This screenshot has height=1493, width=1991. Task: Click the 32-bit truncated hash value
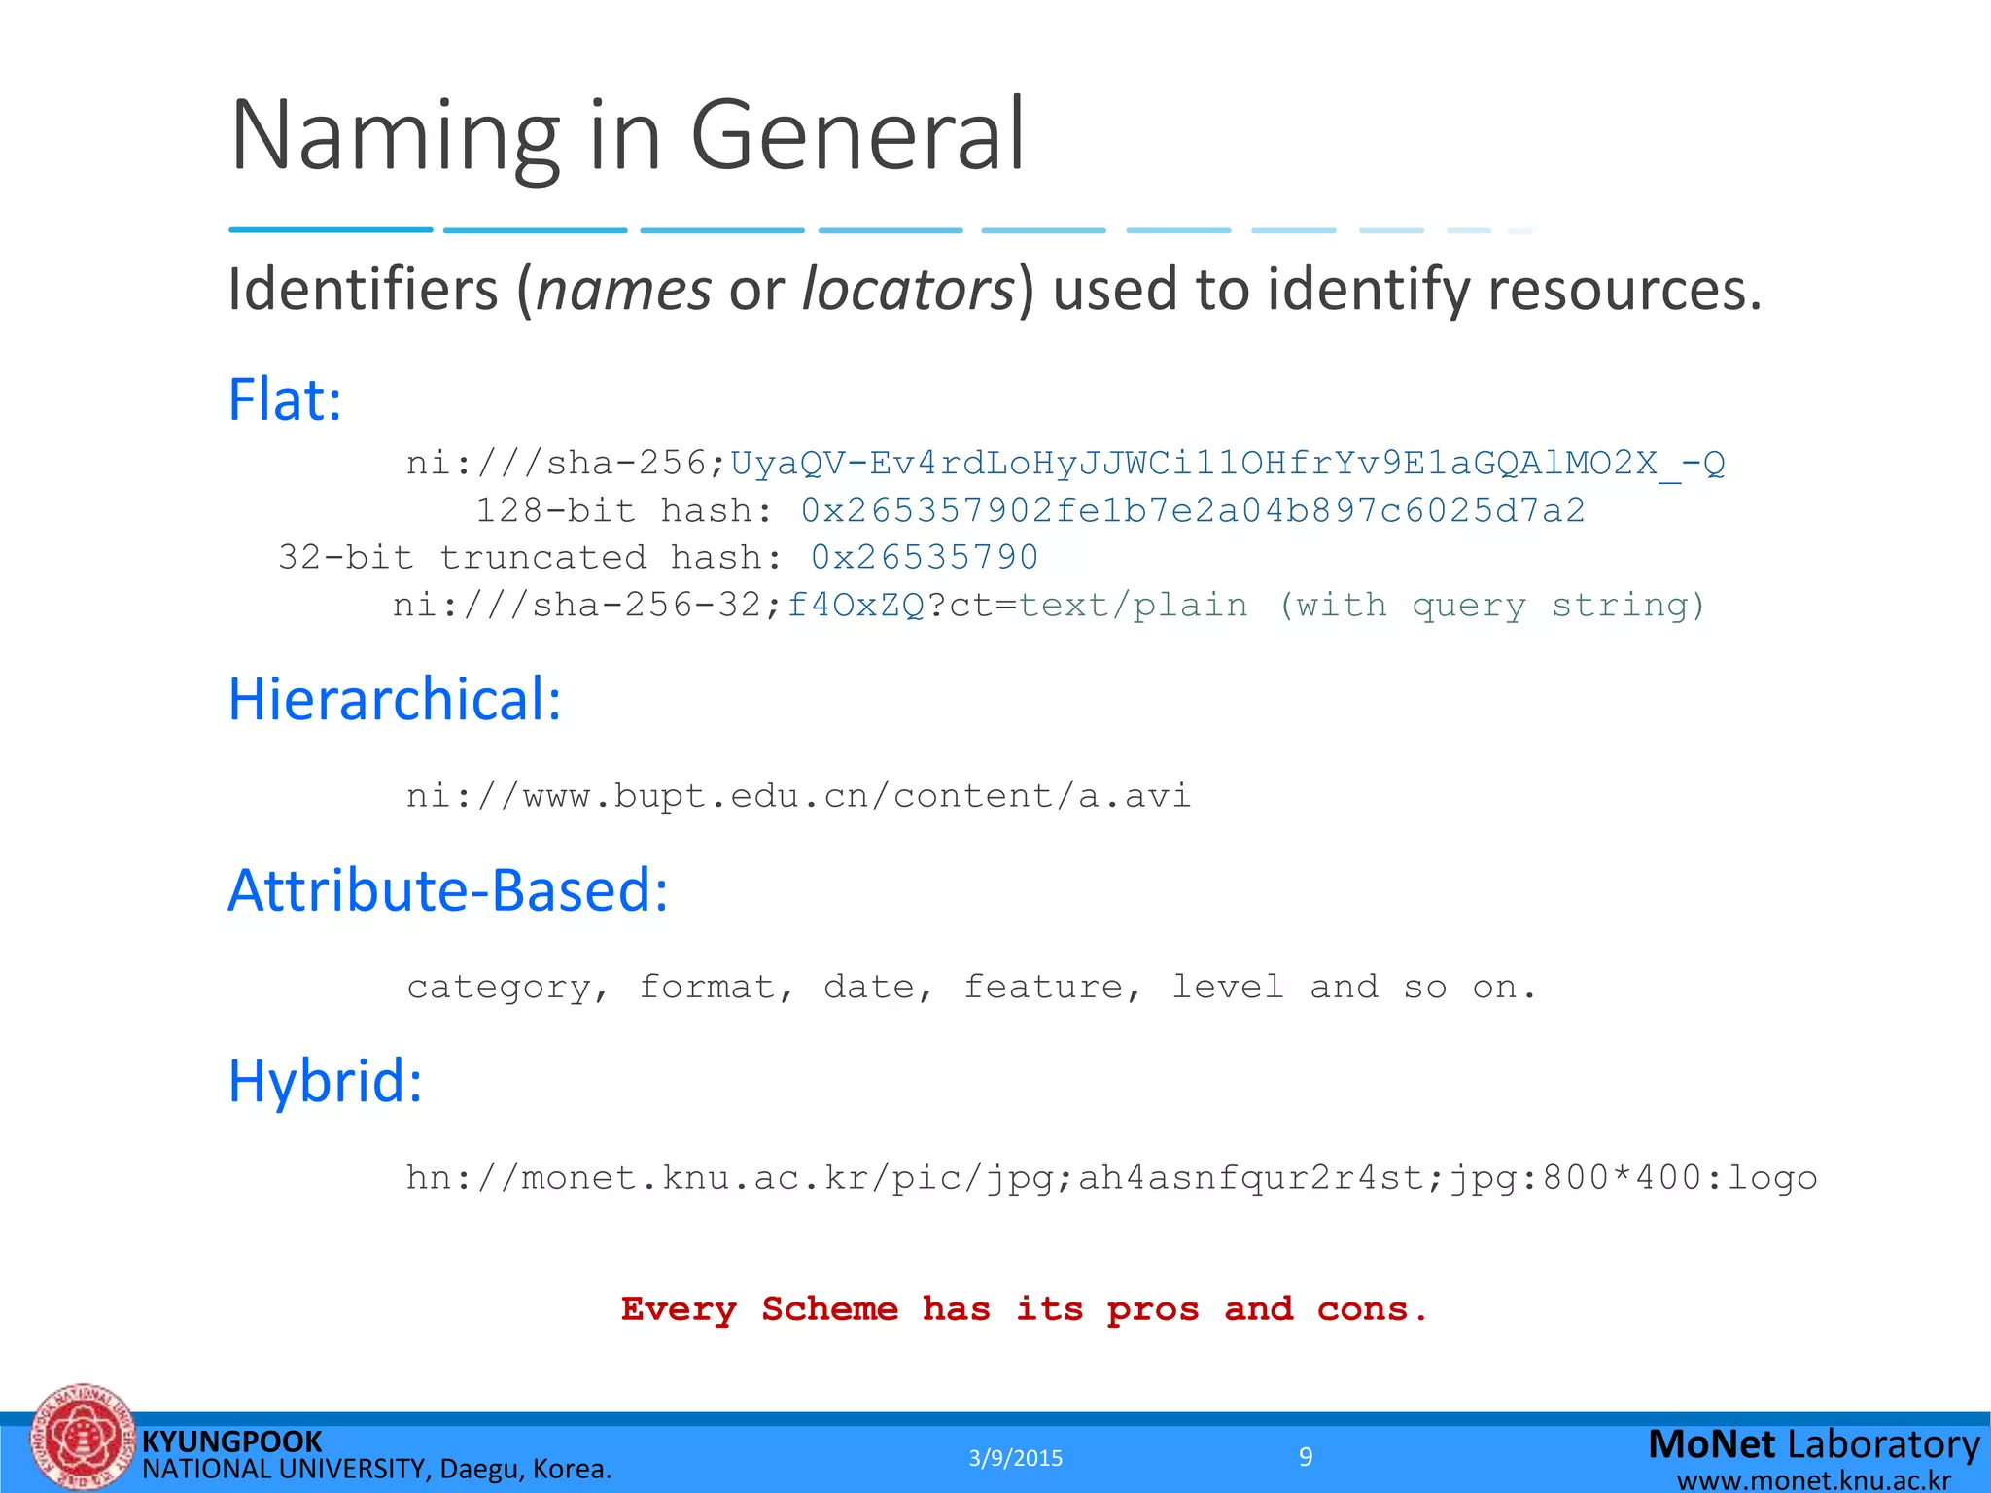[925, 557]
